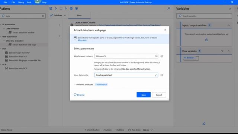This screenshot has width=238, height=134.
Task: Clear the actions search text
Action: pyautogui.click(x=43, y=16)
